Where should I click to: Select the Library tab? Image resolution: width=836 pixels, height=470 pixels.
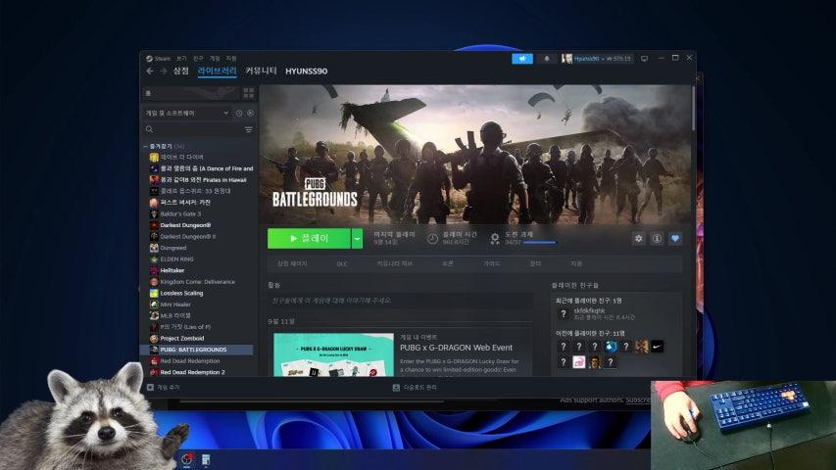pos(217,70)
